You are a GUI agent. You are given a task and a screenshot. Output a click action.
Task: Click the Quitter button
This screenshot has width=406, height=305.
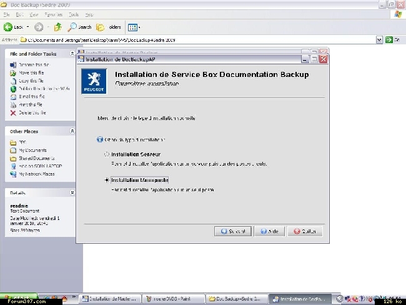pos(305,231)
